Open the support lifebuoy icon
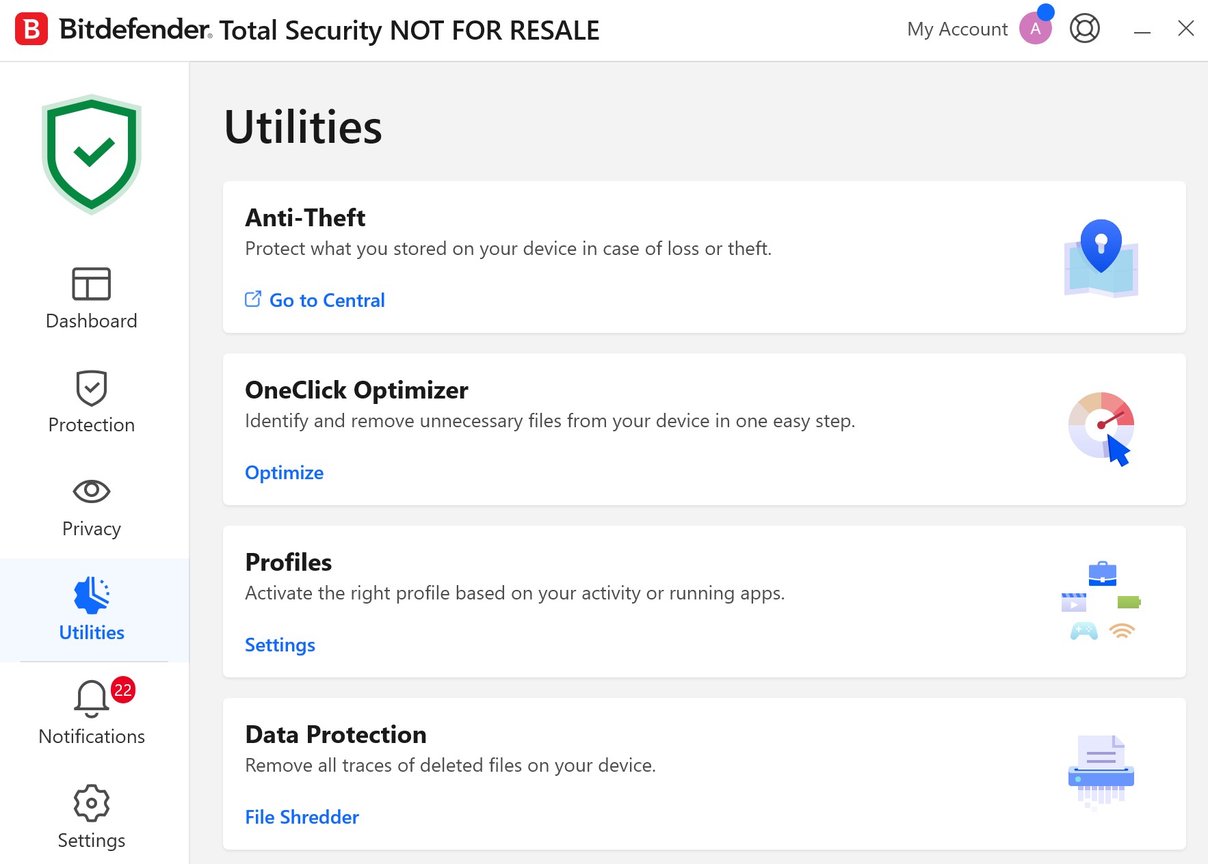Viewport: 1208px width, 864px height. (x=1084, y=29)
